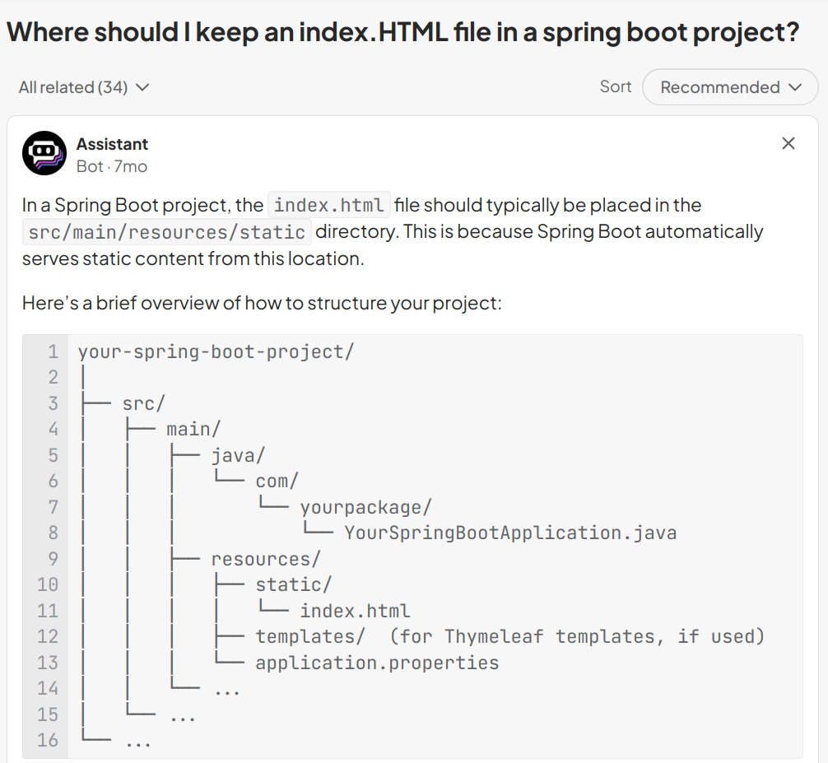Click line number 1 in the code gutter
Screen dimensions: 828x763
pos(53,351)
